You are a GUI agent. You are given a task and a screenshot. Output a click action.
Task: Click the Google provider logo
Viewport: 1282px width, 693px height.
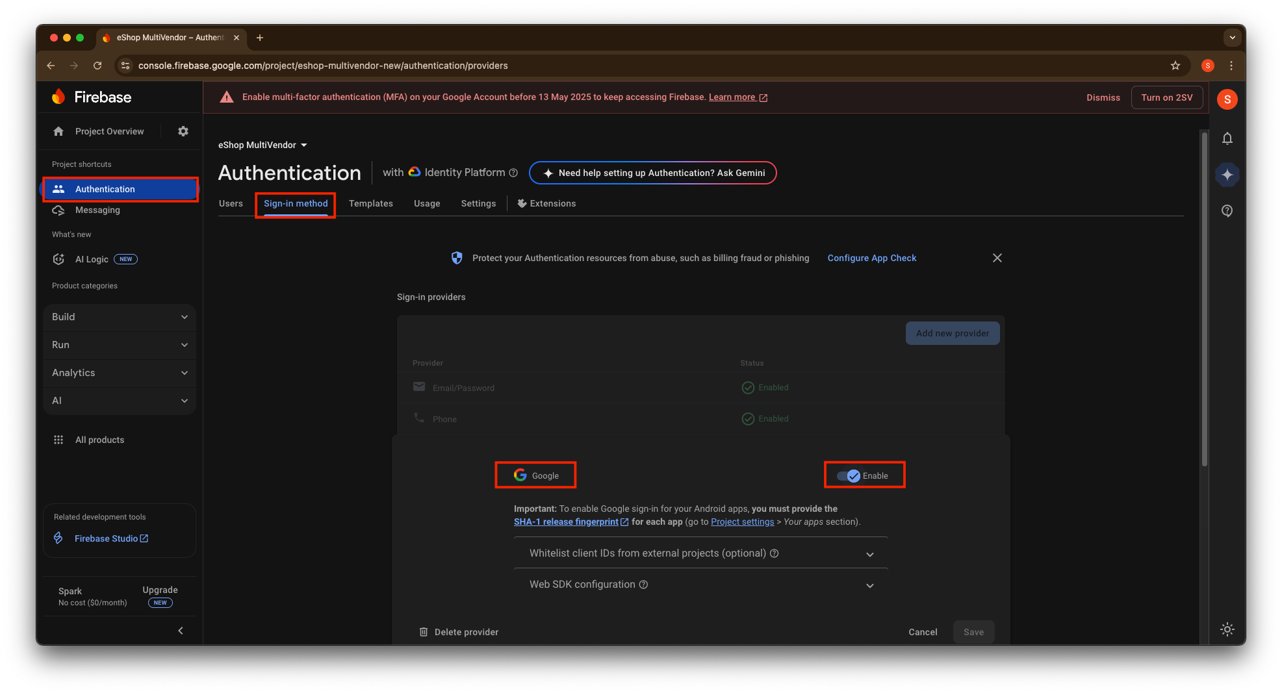point(520,475)
